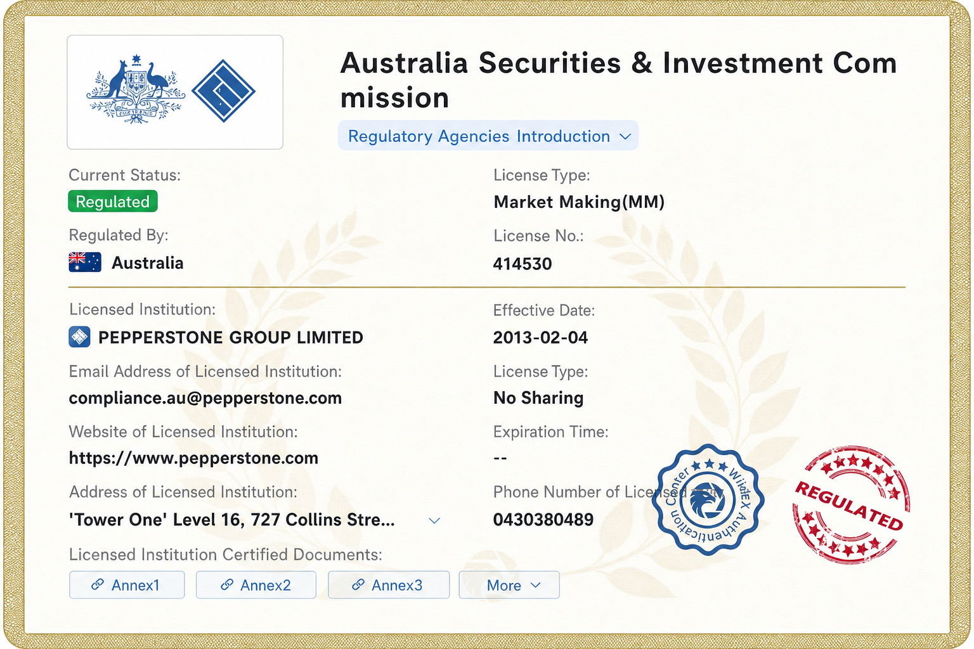Click the red REGULATED stamp
This screenshot has height=649, width=974.
point(850,504)
